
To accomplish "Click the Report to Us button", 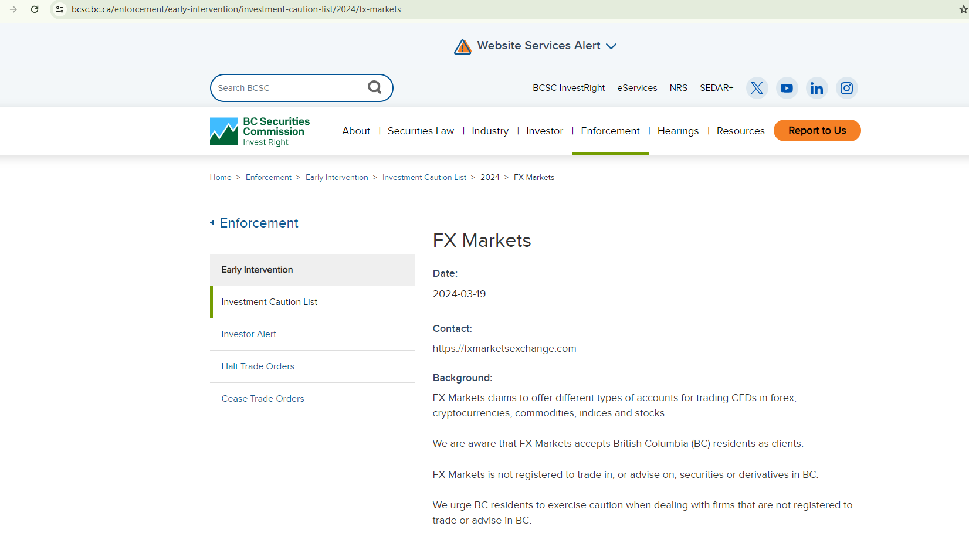I will pyautogui.click(x=817, y=131).
